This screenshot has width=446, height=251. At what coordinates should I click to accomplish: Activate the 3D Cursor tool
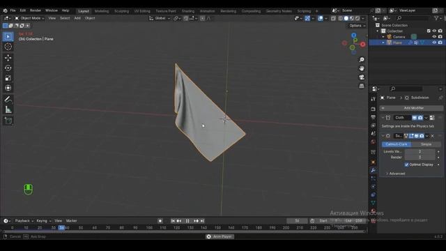[8, 47]
